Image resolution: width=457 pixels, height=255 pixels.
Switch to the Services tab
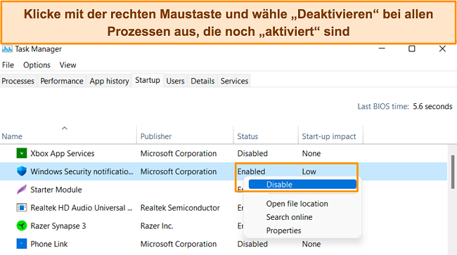(234, 81)
